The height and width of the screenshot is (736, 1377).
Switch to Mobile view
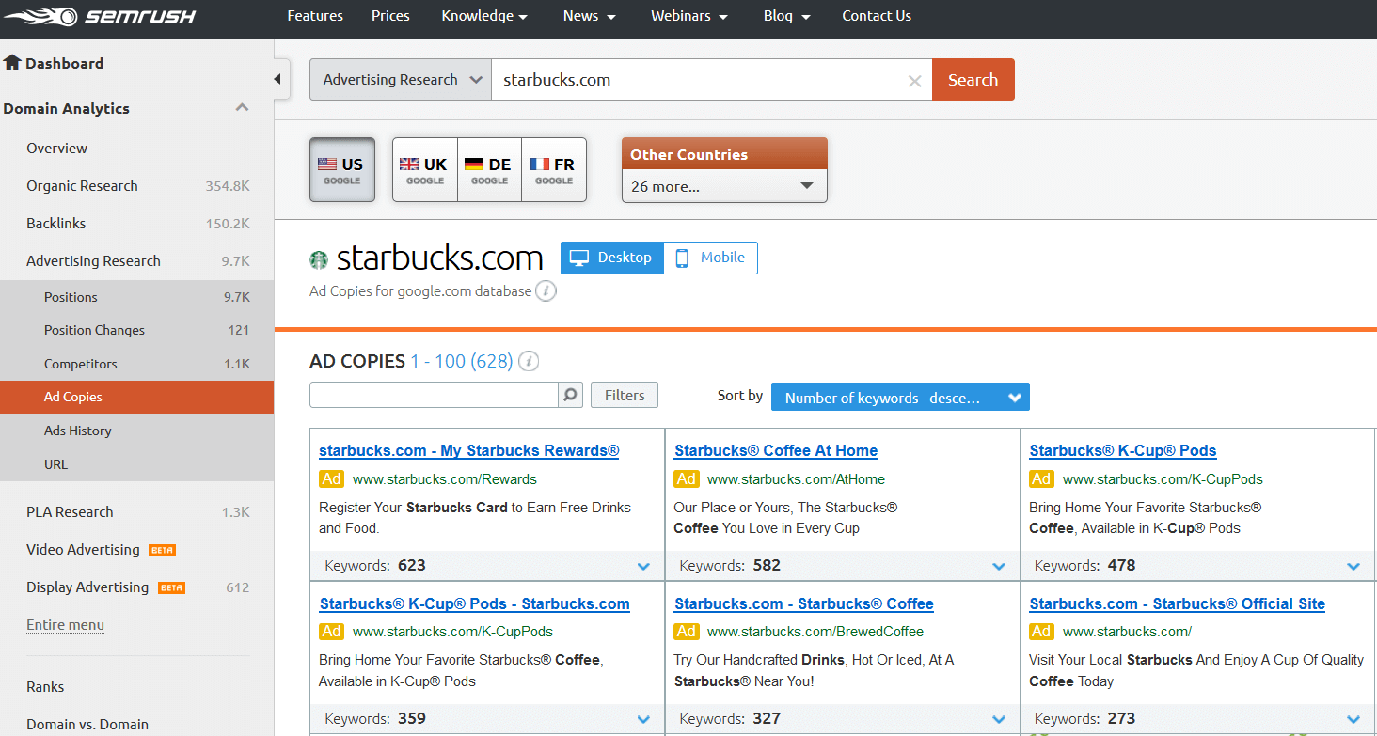click(710, 258)
